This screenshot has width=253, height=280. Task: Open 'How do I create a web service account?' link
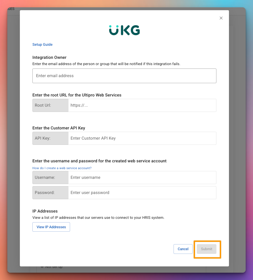point(62,168)
